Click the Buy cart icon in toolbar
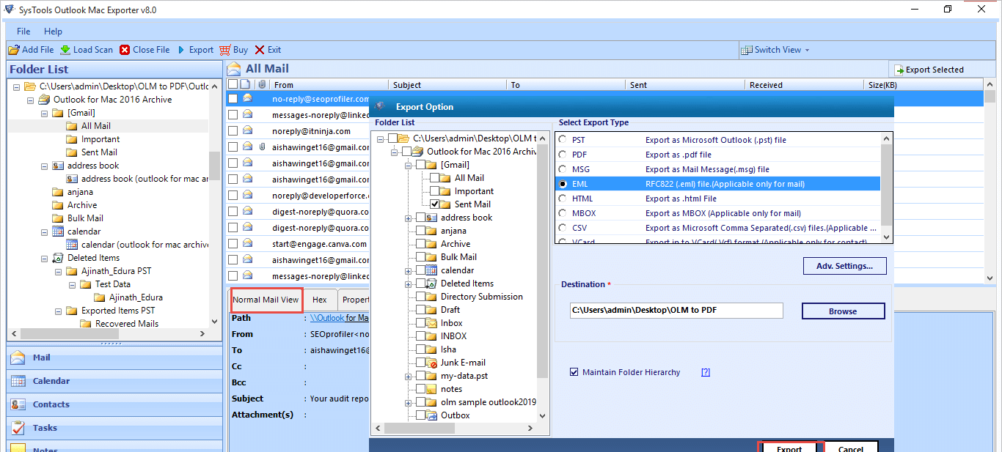Screen dimensions: 1002x452 click(x=225, y=50)
